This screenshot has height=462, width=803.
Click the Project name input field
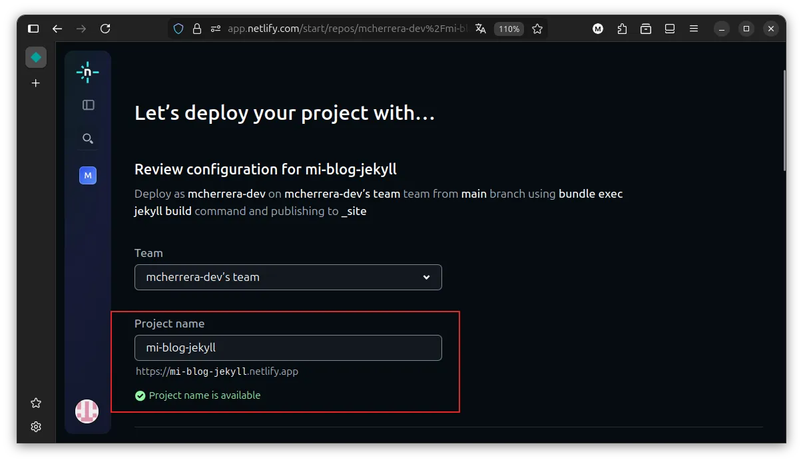coord(288,347)
